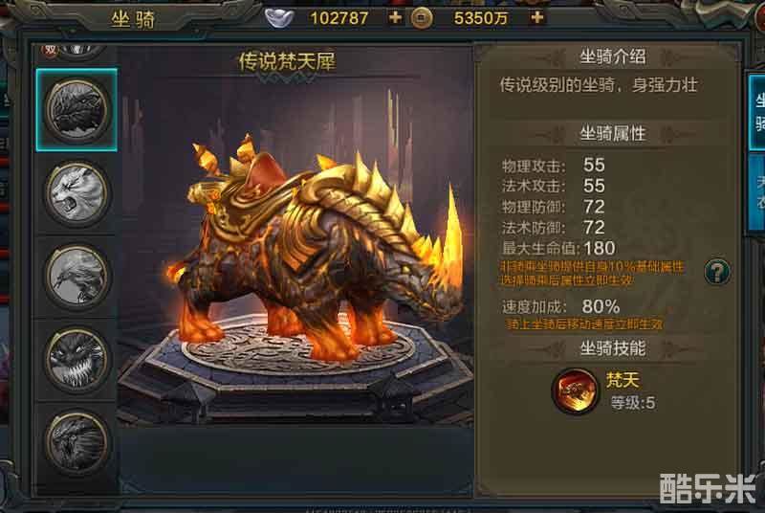This screenshot has height=513, width=765.
Task: Select the grey bird mount portrait
Action: (x=76, y=277)
